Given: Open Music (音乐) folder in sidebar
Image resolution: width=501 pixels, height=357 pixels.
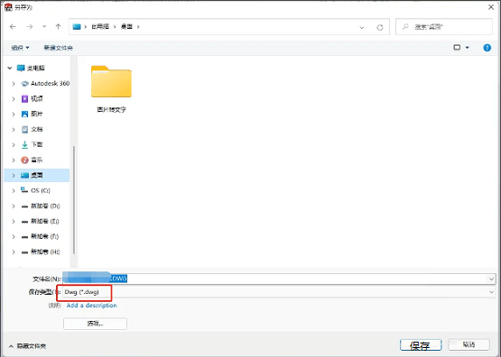Looking at the screenshot, I should [32, 160].
